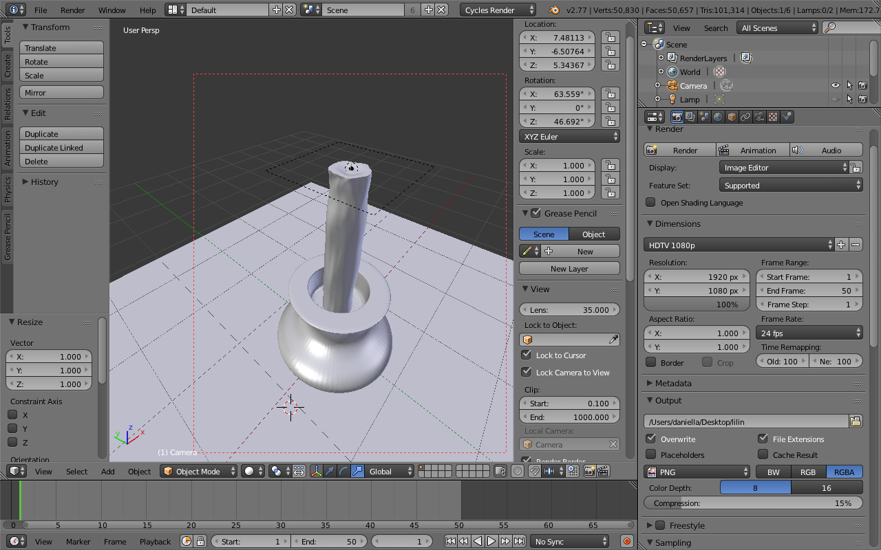Viewport: 881px width, 550px height.
Task: Check constraint axis X checkbox
Action: point(12,415)
